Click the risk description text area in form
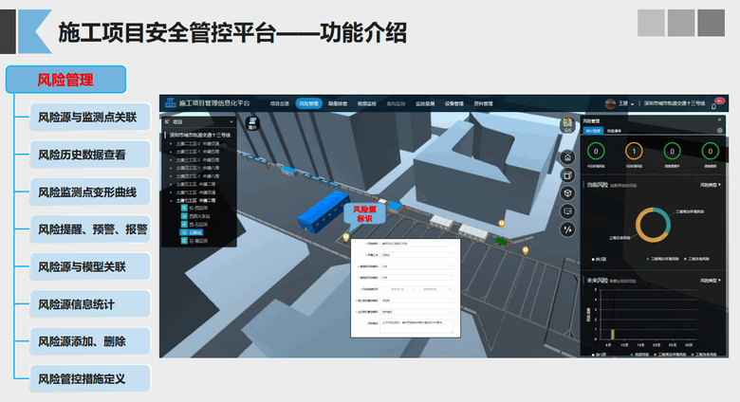Image resolution: width=740 pixels, height=402 pixels. [410, 323]
